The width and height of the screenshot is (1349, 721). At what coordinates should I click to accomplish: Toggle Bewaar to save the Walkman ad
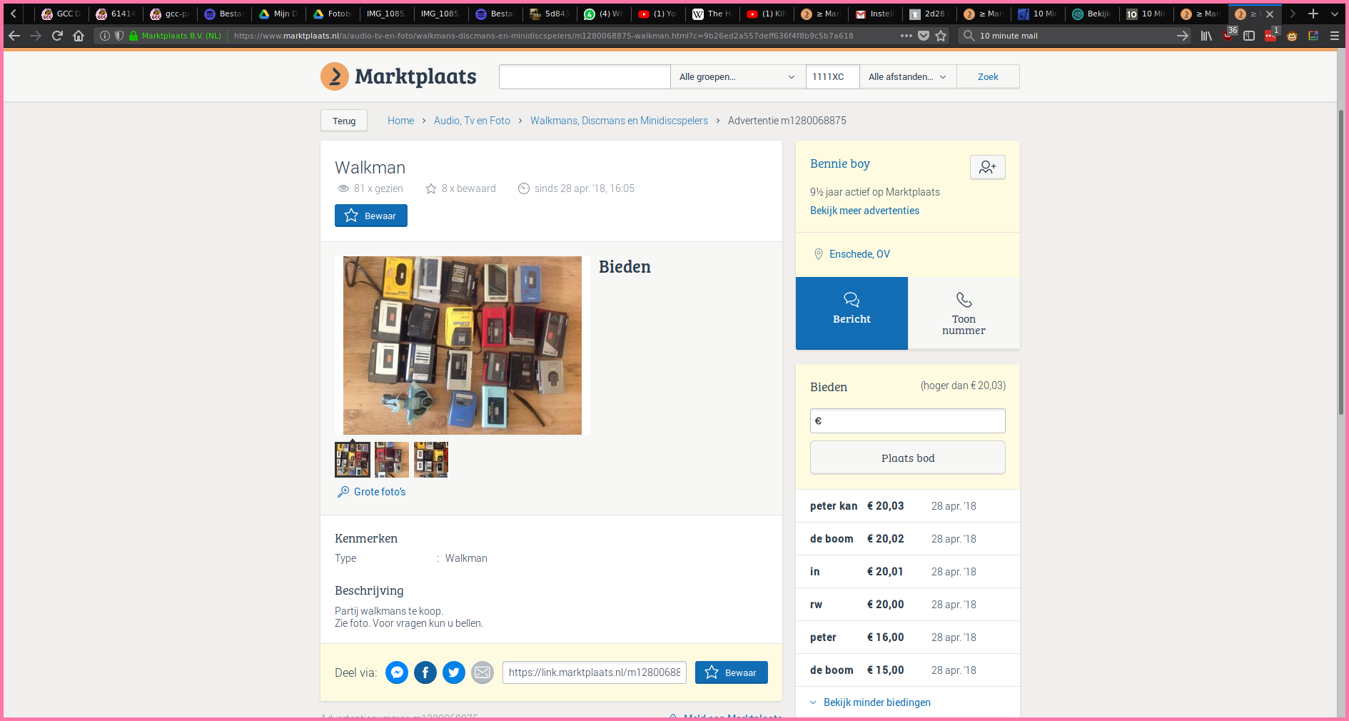coord(370,216)
